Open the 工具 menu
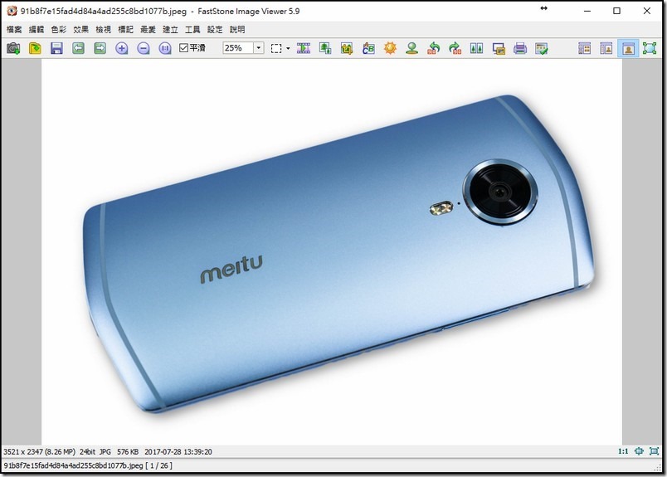 [192, 29]
